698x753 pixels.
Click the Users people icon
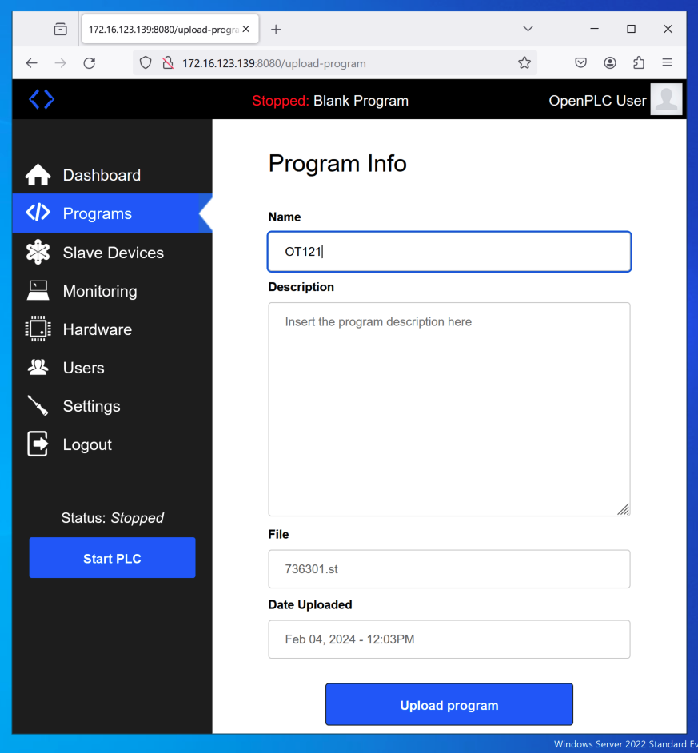point(38,368)
